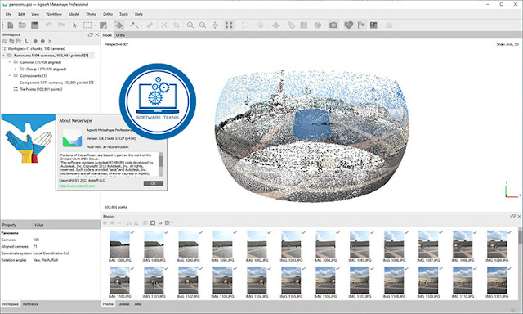Undo the last action
523x314 pixels.
click(49, 25)
